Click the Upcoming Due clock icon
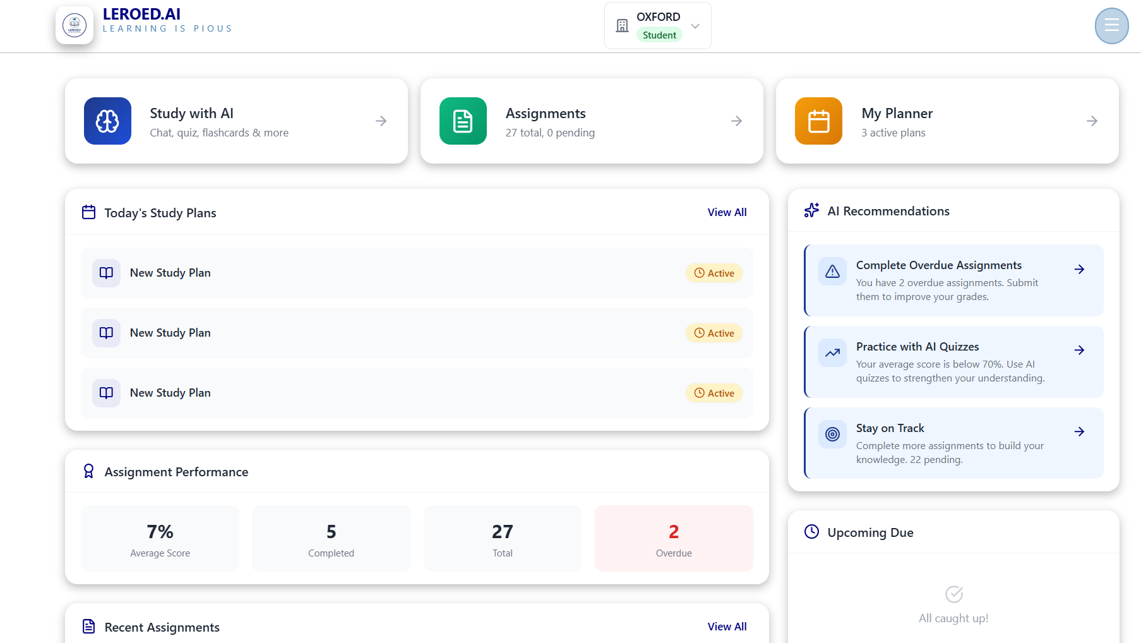The width and height of the screenshot is (1141, 643). tap(811, 532)
